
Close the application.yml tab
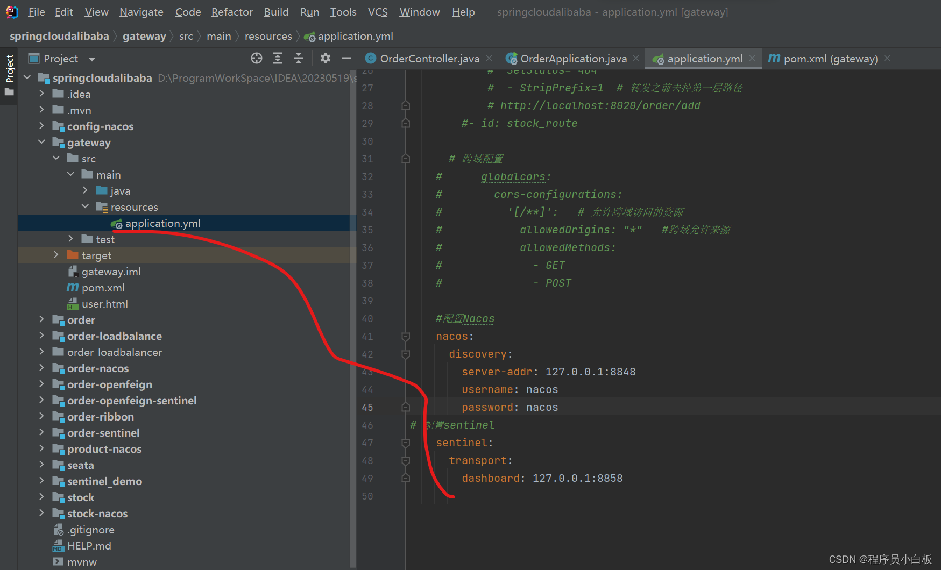pos(752,58)
